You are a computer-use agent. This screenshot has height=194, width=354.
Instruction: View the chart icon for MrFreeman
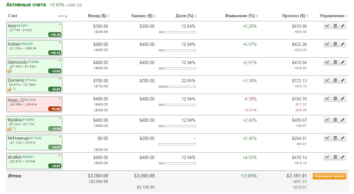pos(327,138)
